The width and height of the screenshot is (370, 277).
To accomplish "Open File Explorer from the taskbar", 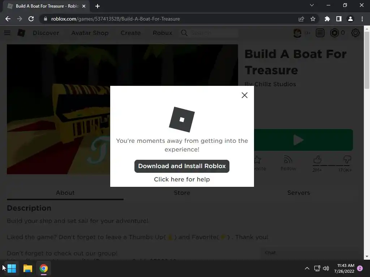I will point(27,268).
